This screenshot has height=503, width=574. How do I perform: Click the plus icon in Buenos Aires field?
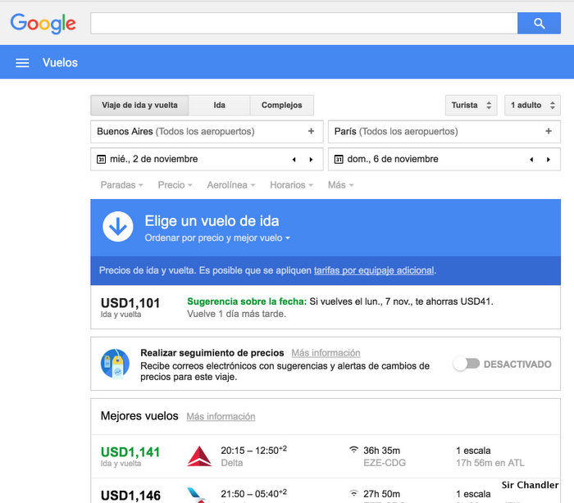pyautogui.click(x=311, y=131)
